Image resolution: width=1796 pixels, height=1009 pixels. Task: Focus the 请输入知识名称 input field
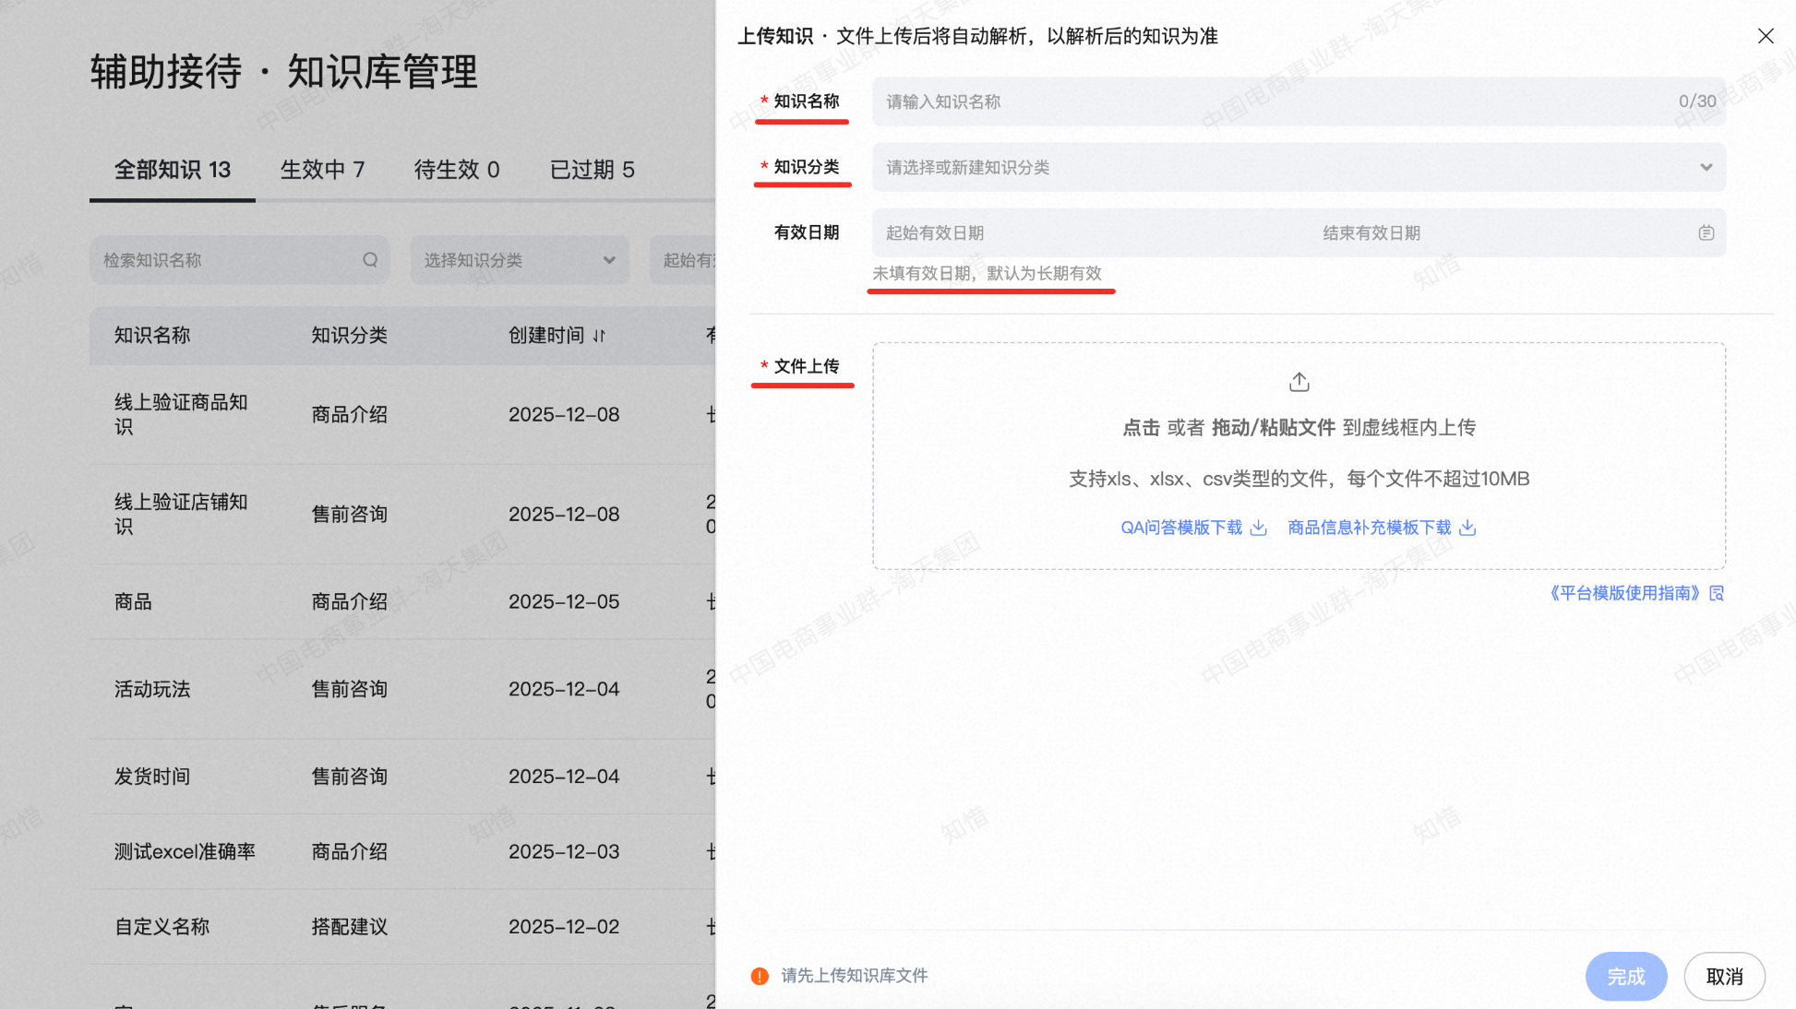point(1299,101)
